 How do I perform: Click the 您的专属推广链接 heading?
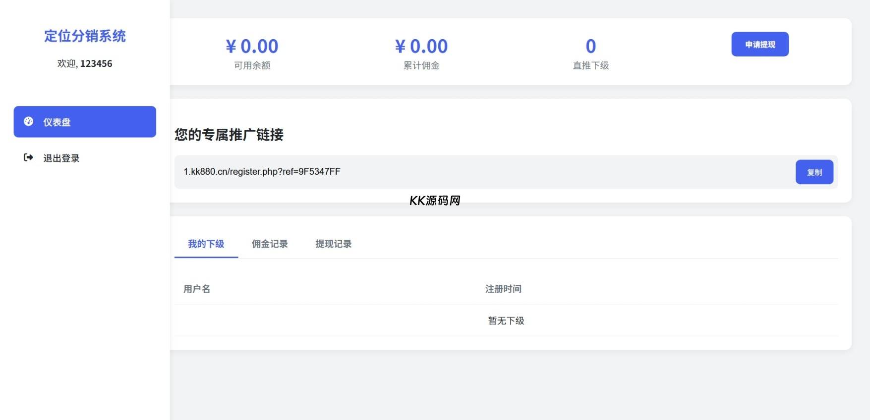click(x=229, y=135)
